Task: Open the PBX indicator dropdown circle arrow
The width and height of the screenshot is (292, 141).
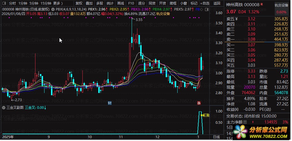Action: click(53, 9)
